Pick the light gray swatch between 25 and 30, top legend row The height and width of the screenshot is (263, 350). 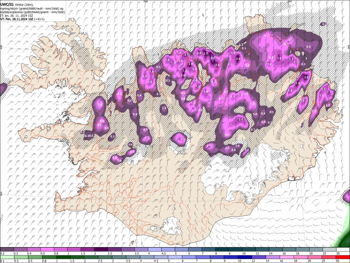click(x=329, y=250)
